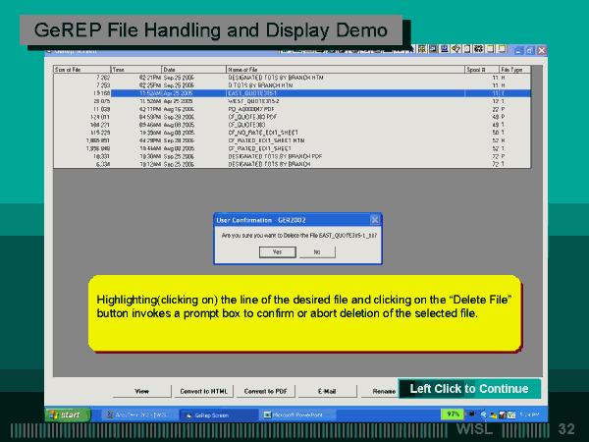The height and width of the screenshot is (442, 589).
Task: Sort list by Name of File column
Action: (344, 70)
